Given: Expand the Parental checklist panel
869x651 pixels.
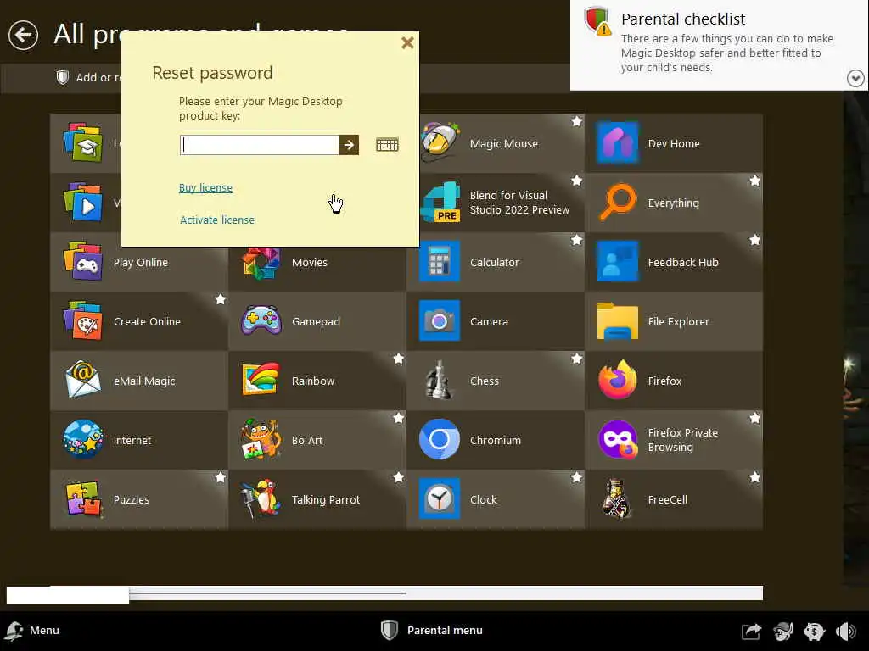Looking at the screenshot, I should pyautogui.click(x=855, y=79).
